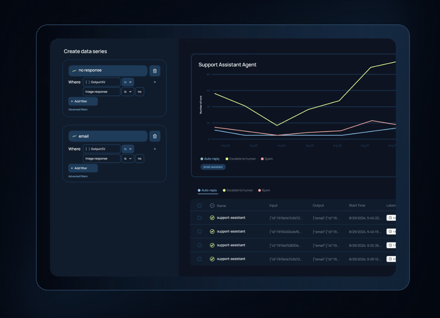Click Add filter in 'no response' series
The width and height of the screenshot is (440, 318).
pos(83,101)
